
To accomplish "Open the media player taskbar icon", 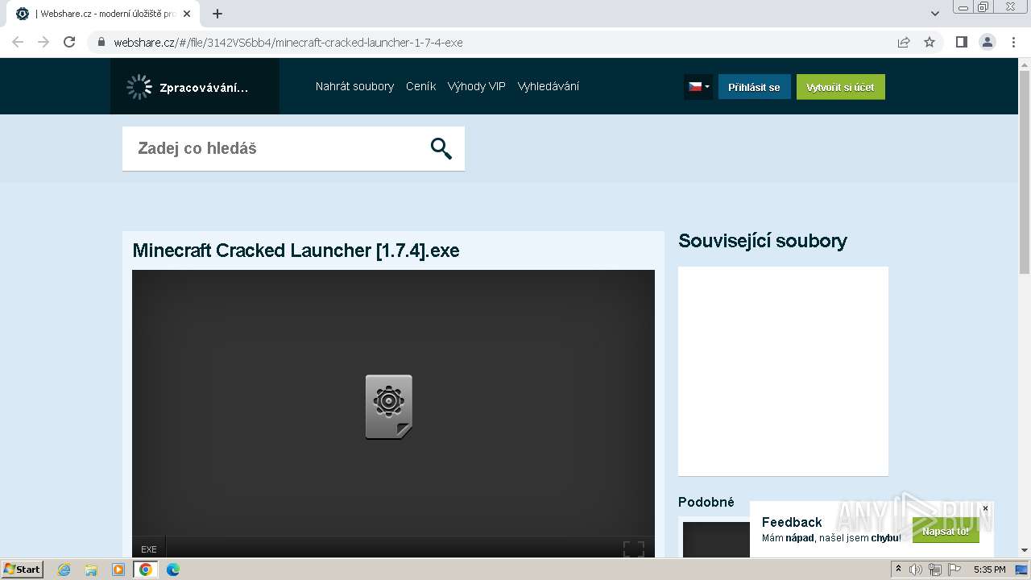I will 118,570.
